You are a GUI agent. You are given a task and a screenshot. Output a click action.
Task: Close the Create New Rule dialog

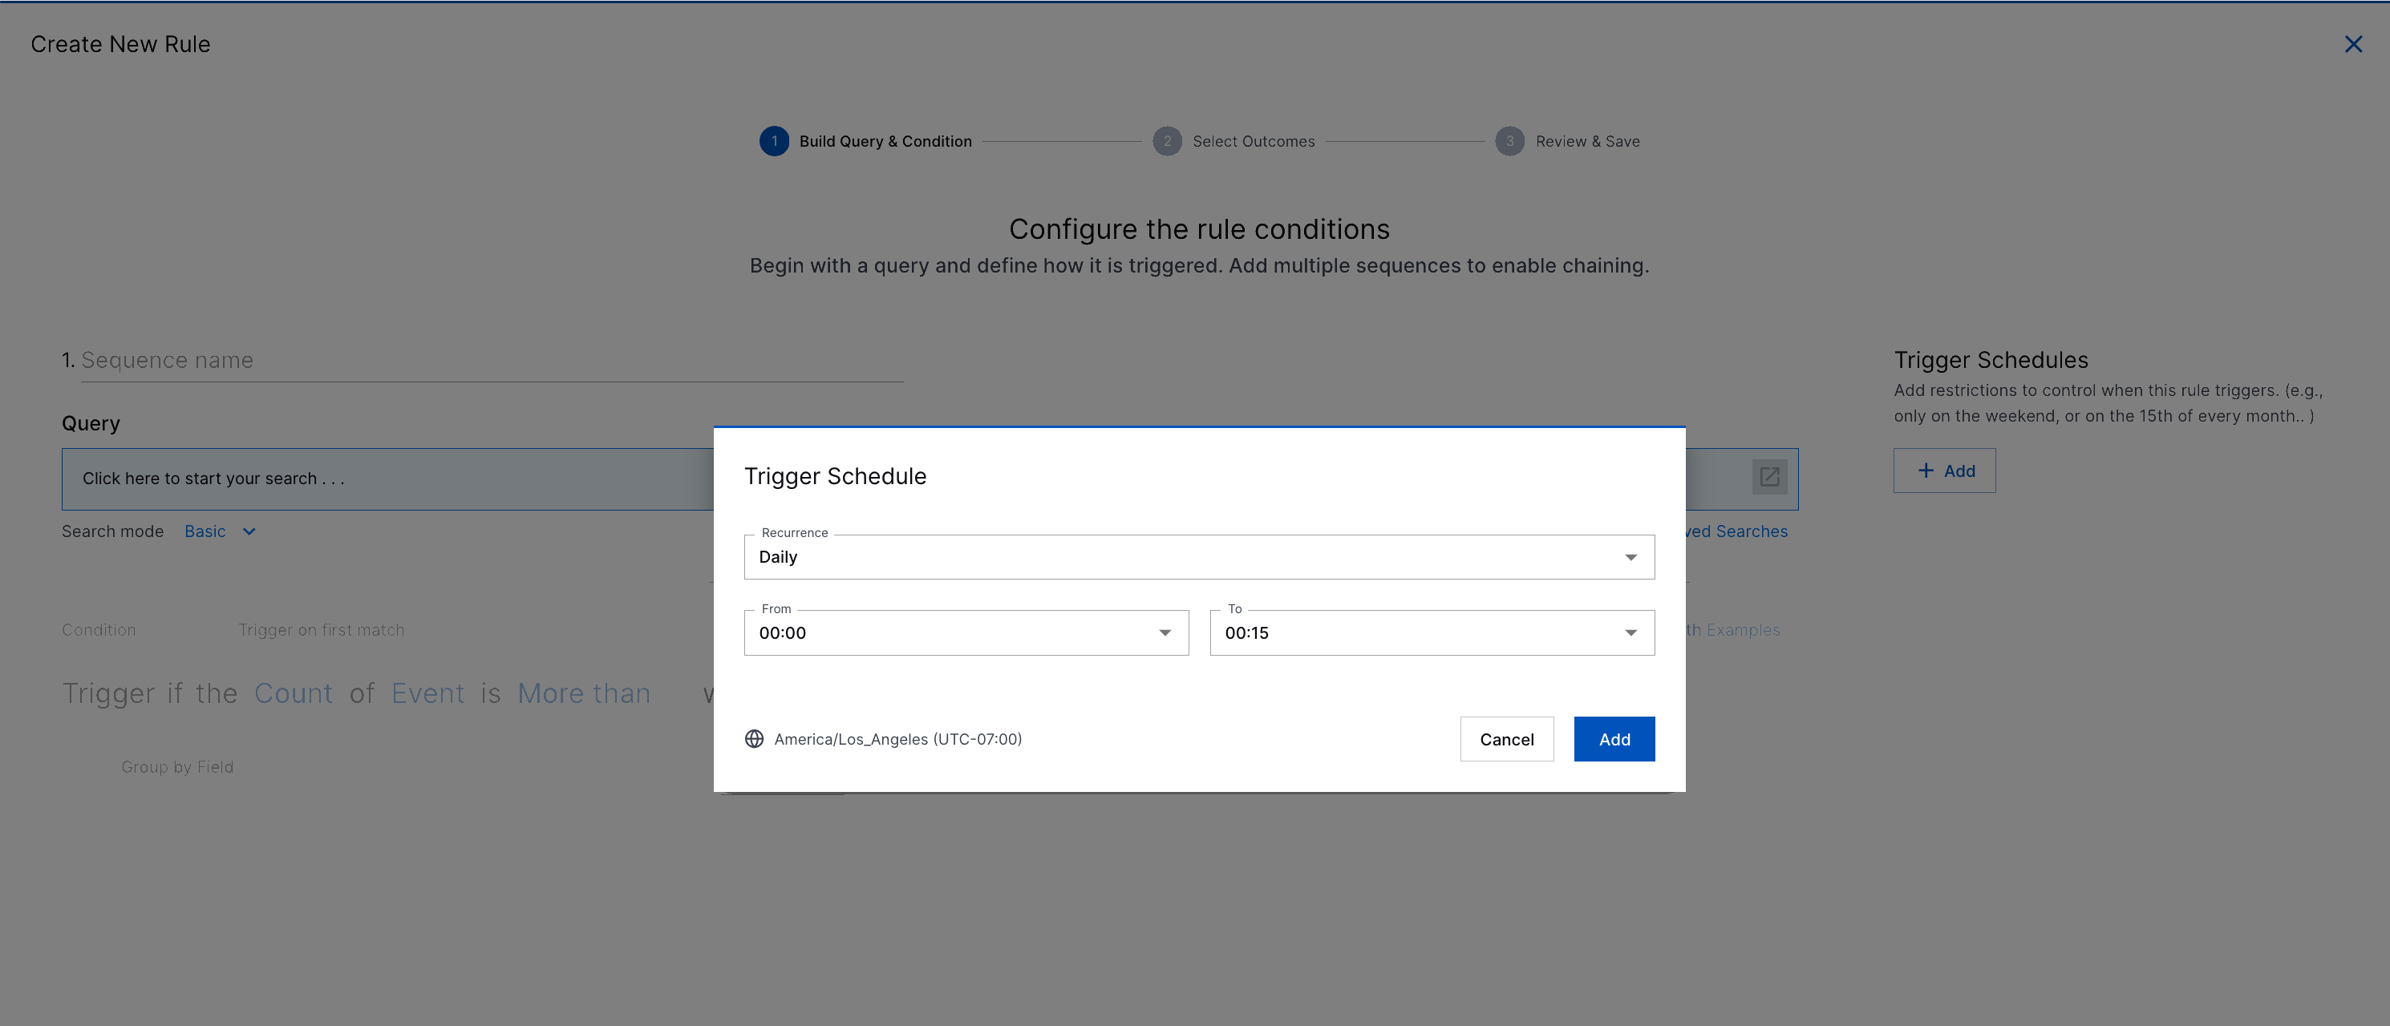pyautogui.click(x=2354, y=43)
